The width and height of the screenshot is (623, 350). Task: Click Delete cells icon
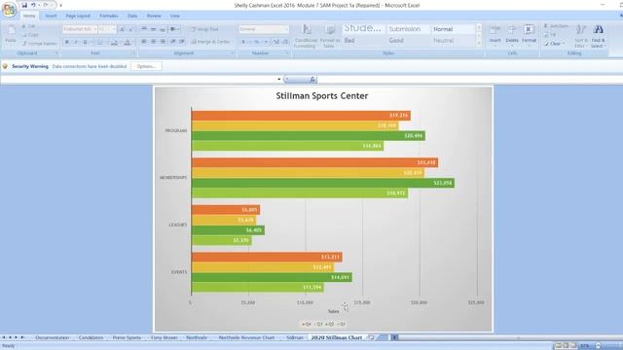pyautogui.click(x=512, y=29)
